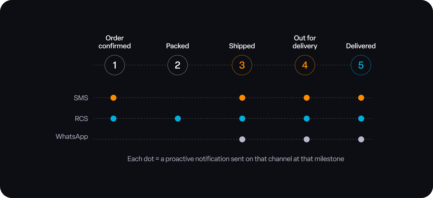Click the WhatsApp dot at Shipped
Viewport: 433px width, 198px height.
coord(242,139)
